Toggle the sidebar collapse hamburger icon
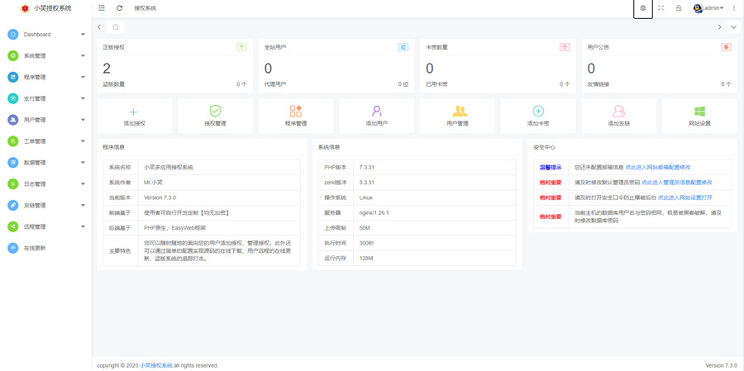The width and height of the screenshot is (744, 371). pyautogui.click(x=102, y=8)
